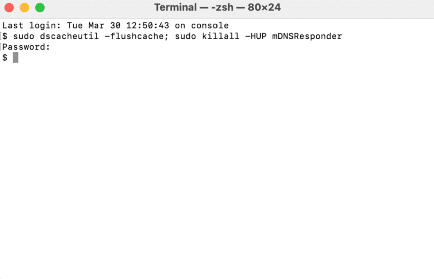Minimize the Terminal using yellow button

tap(24, 7)
